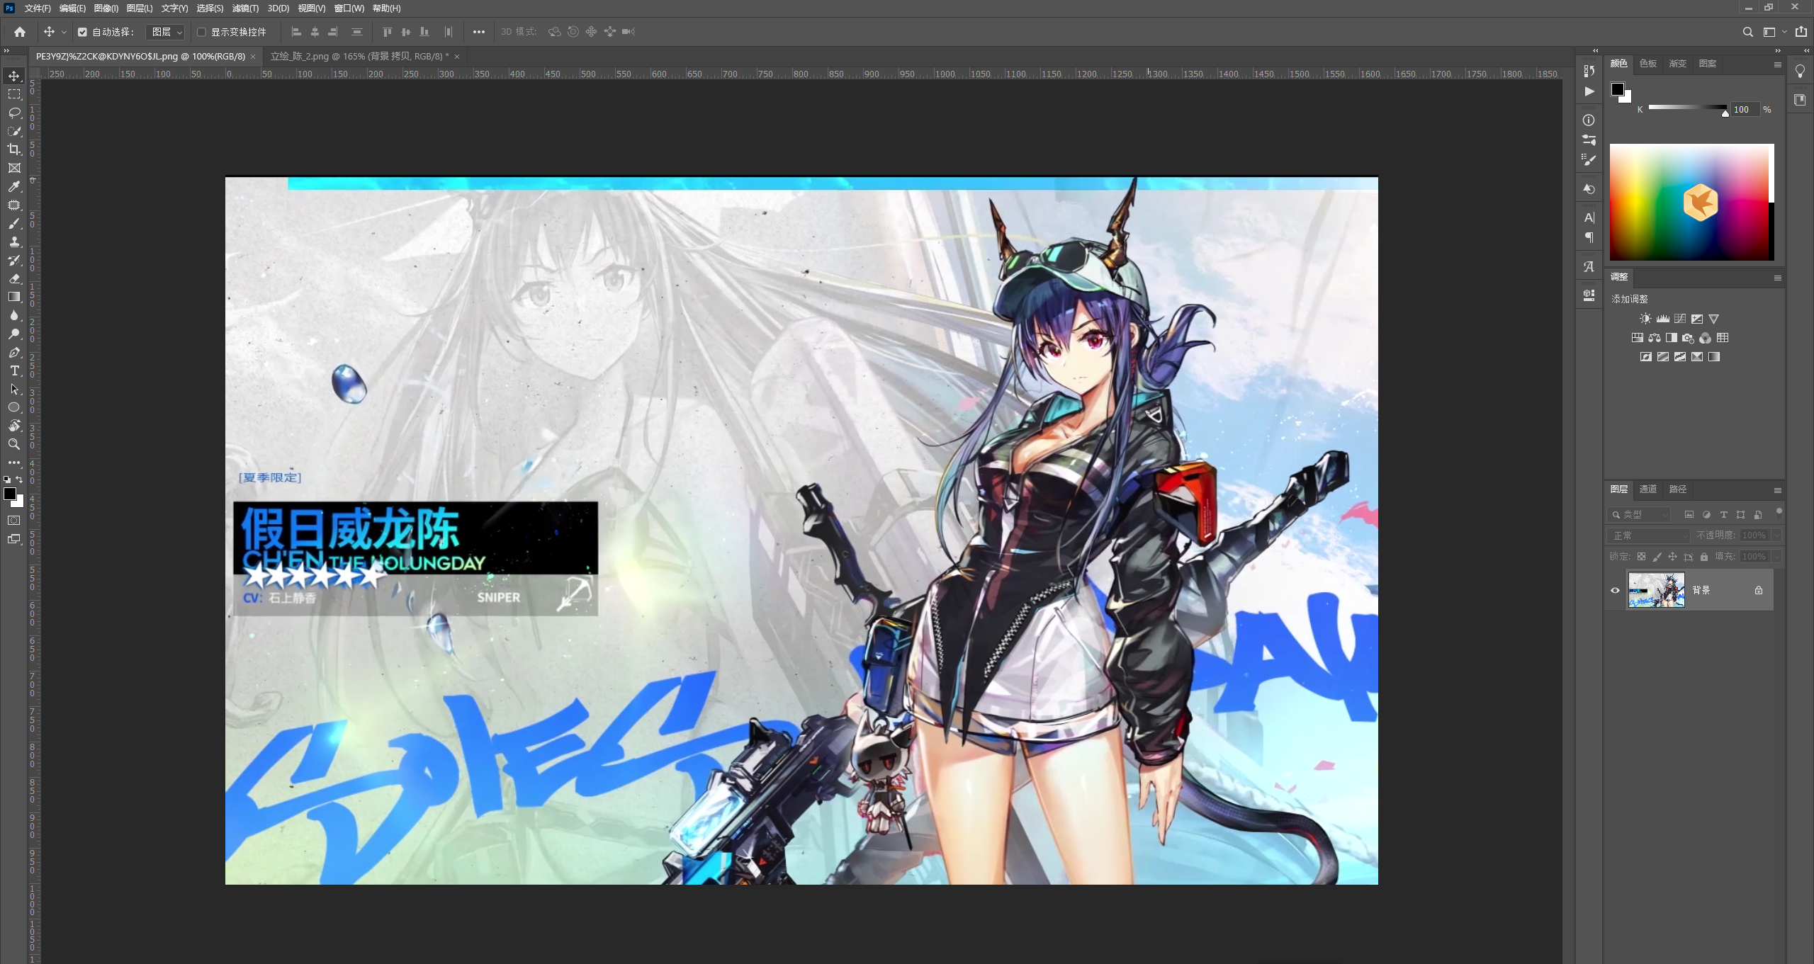This screenshot has height=964, width=1814.
Task: Toggle pixel layer filter in Layers panel
Action: point(1689,515)
